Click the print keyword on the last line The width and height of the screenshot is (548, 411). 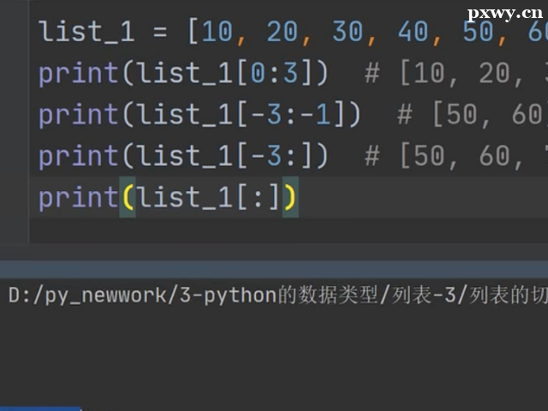(x=78, y=198)
